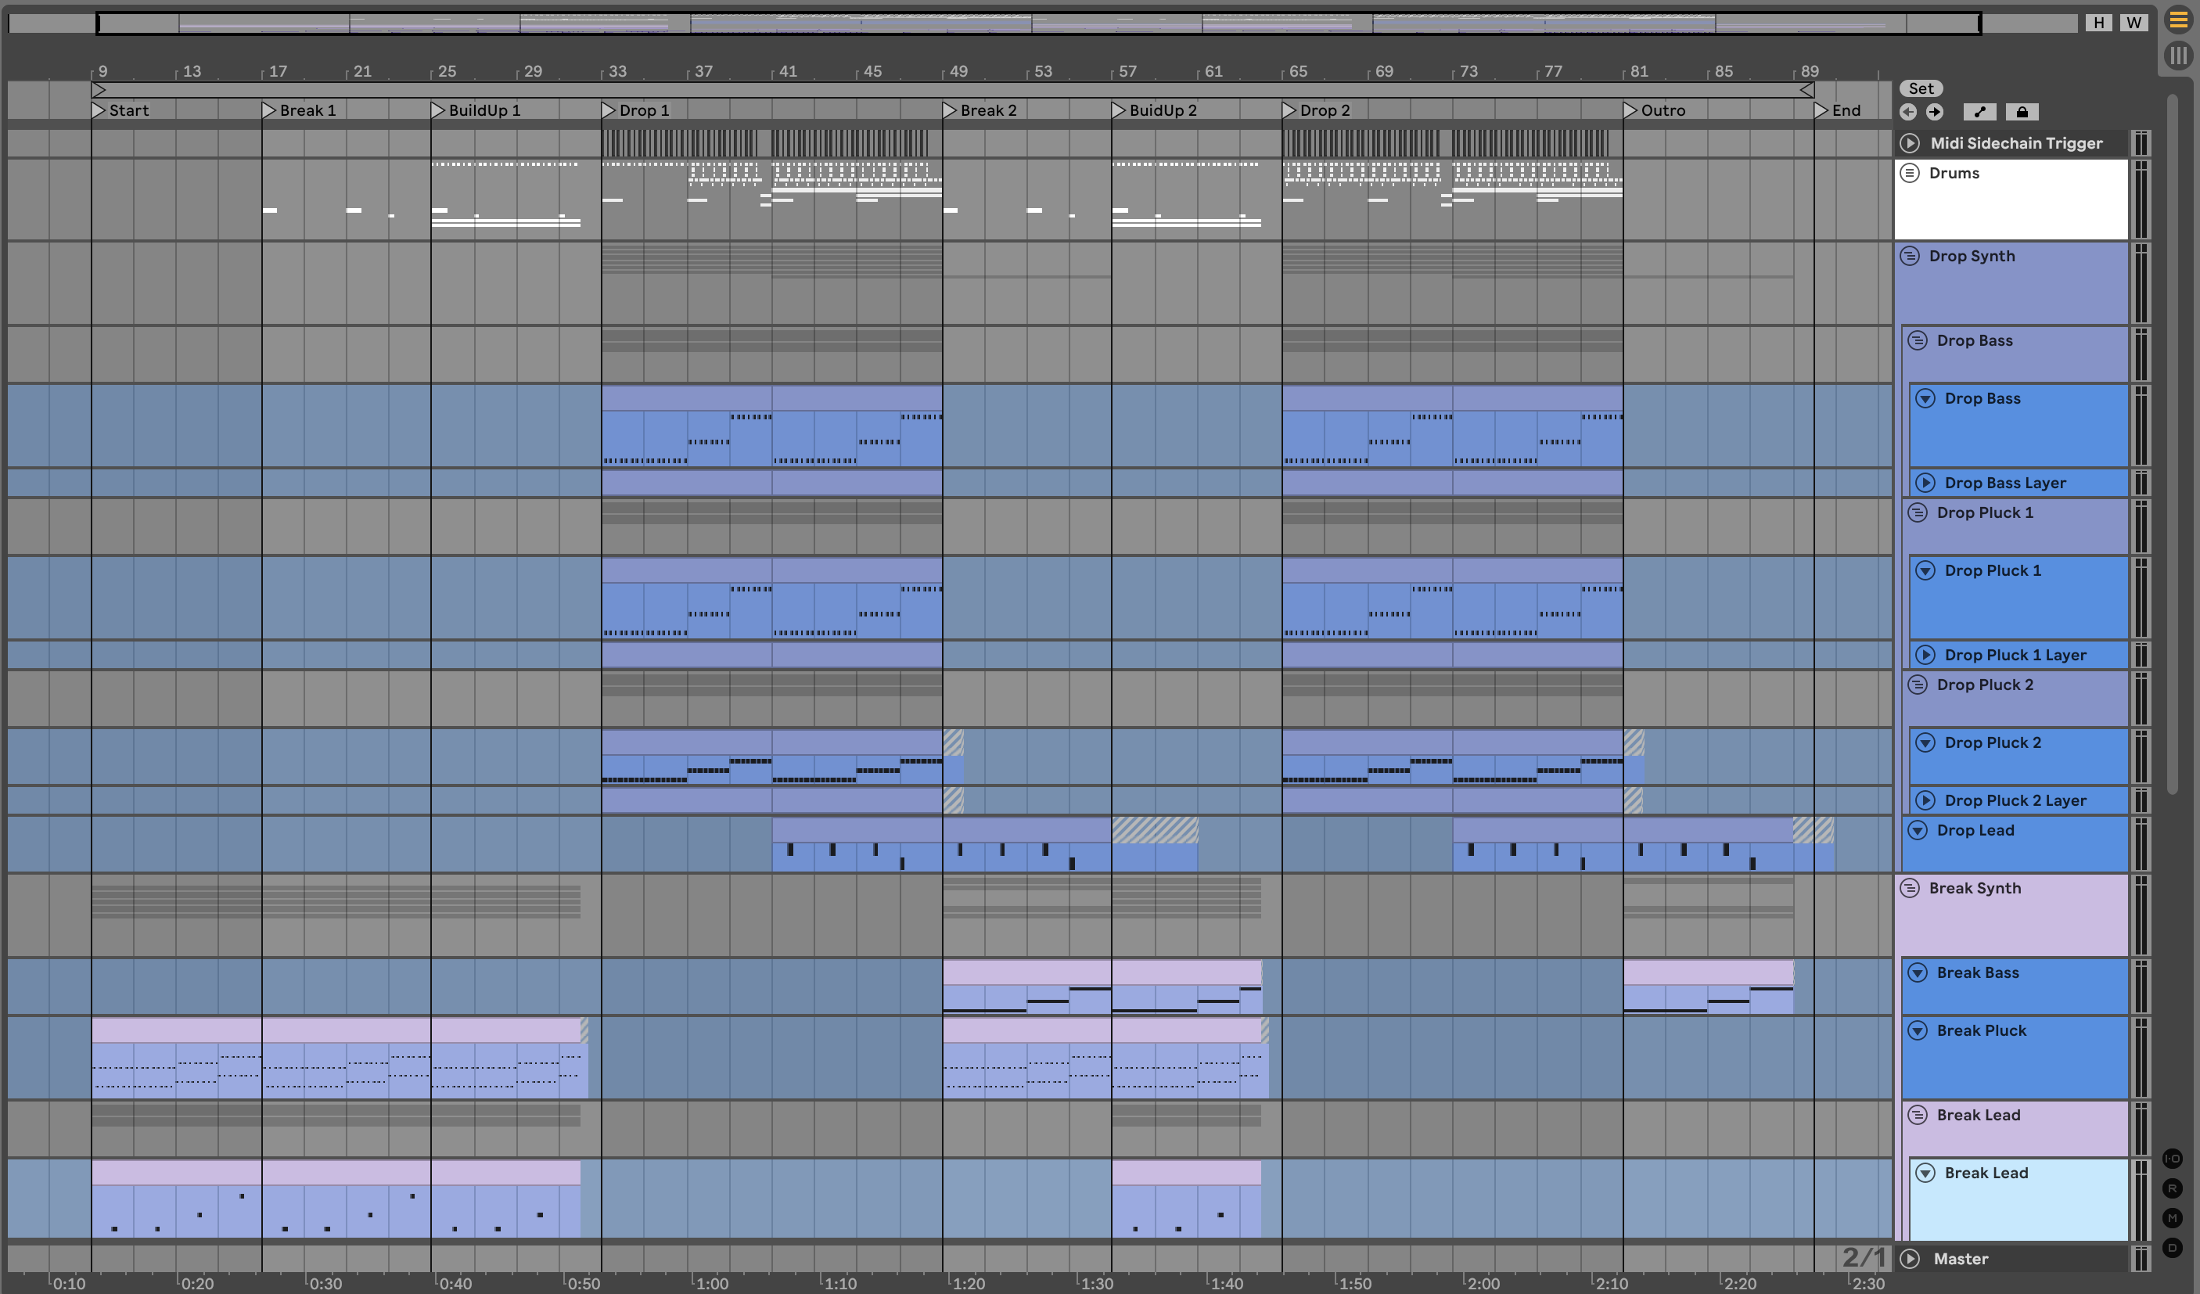2200x1294 pixels.
Task: Select the Start locator
Action: coord(120,110)
